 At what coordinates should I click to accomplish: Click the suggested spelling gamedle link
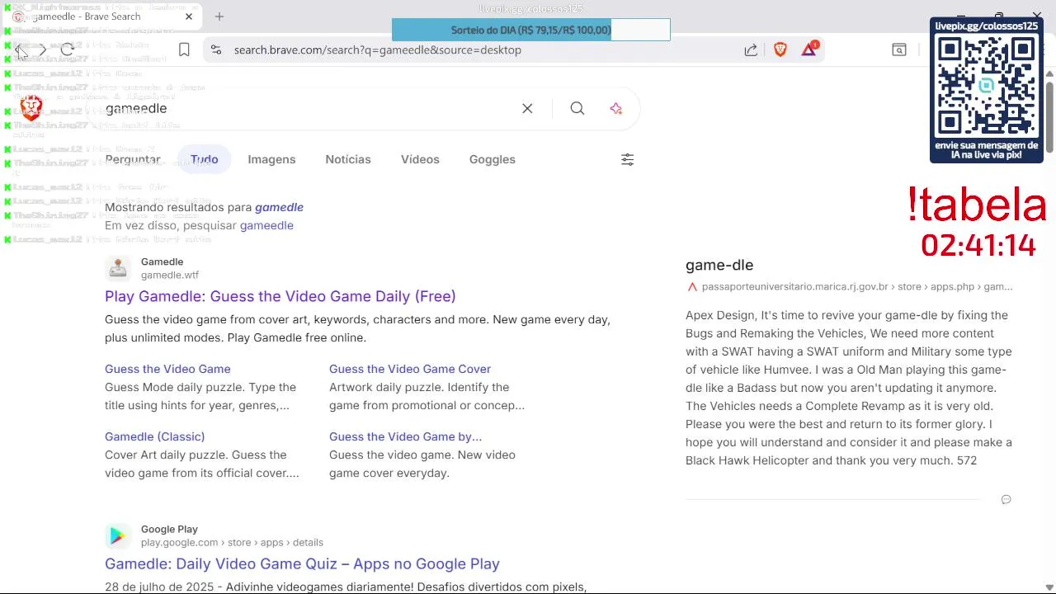[279, 207]
